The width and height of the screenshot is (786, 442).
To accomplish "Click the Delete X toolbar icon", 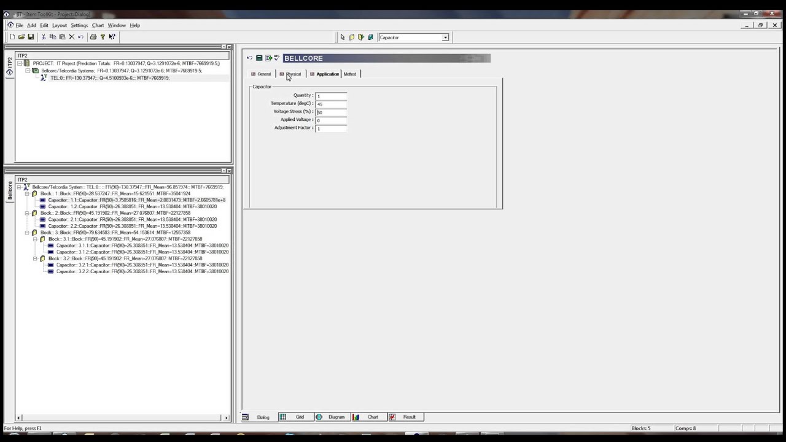I will (x=71, y=37).
